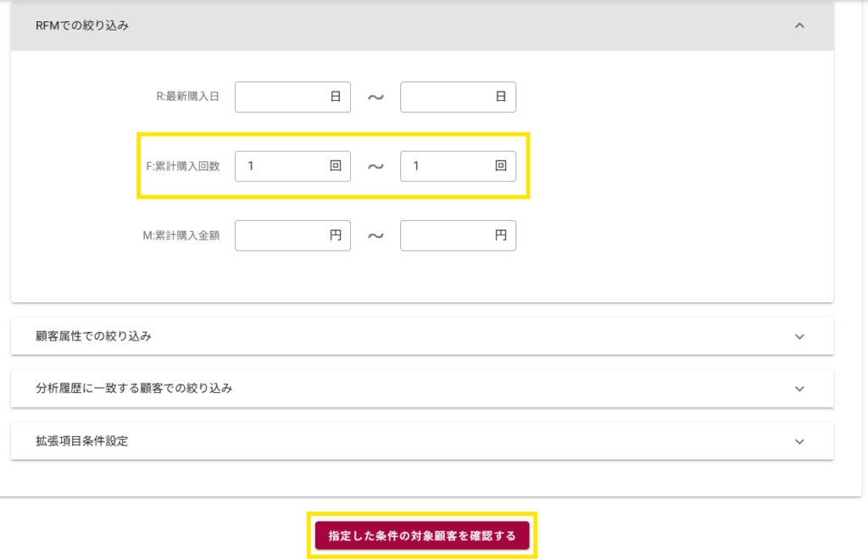Image resolution: width=868 pixels, height=559 pixels.
Task: Open the 拡張項目条件設定 section title
Action: click(x=82, y=441)
